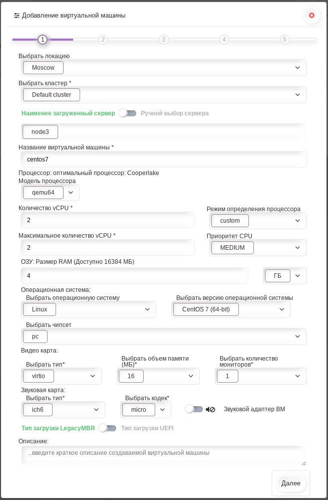The width and height of the screenshot is (328, 500).
Task: Click the description text area
Action: pos(164,456)
